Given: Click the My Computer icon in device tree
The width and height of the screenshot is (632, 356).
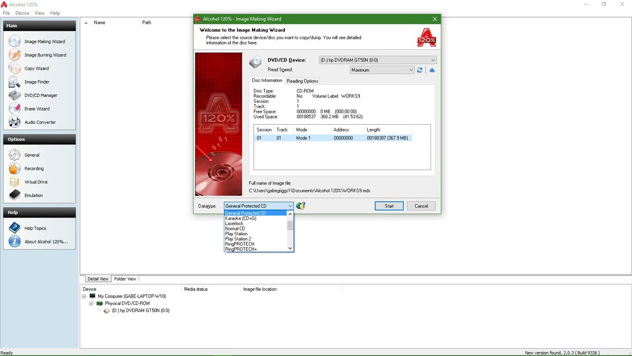Looking at the screenshot, I should point(92,296).
